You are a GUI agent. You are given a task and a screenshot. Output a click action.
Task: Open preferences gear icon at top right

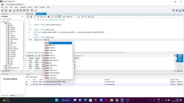pos(173,10)
